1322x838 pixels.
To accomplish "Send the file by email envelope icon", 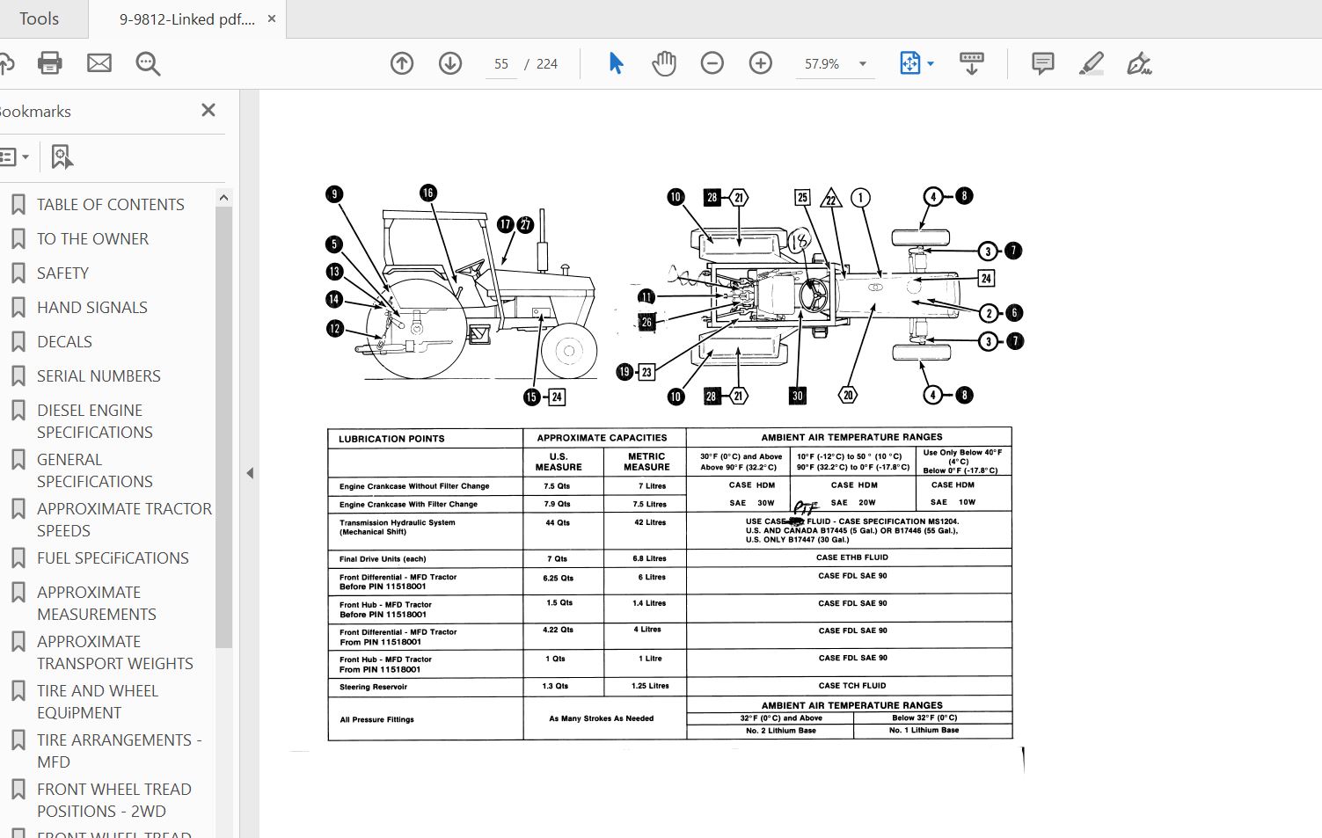I will tap(99, 63).
